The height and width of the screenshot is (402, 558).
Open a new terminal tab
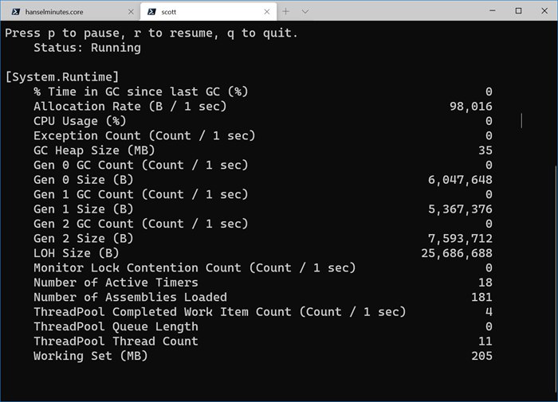tap(285, 11)
